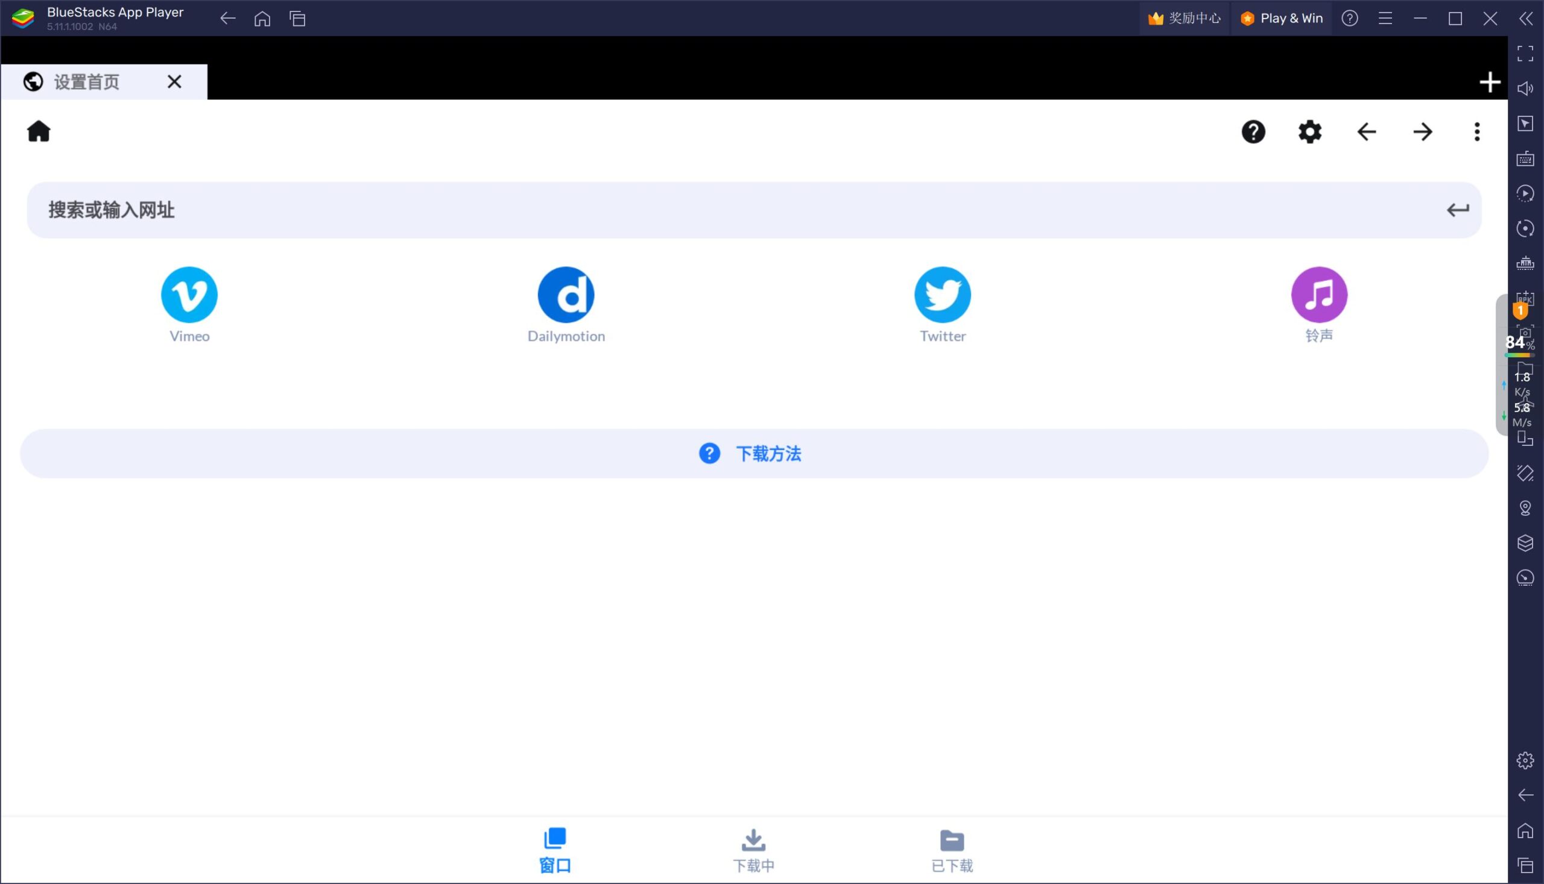The height and width of the screenshot is (884, 1544).
Task: Toggle BlueStacks 奖励中心 rewards panel
Action: (1183, 18)
